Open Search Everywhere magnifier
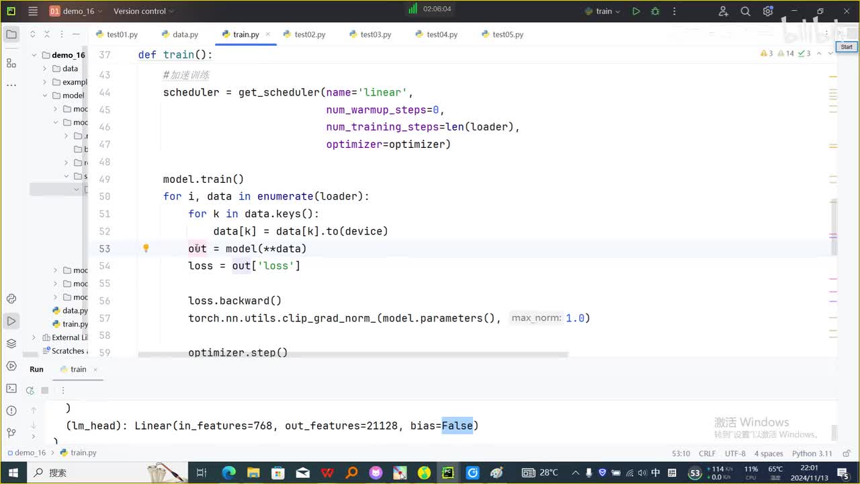Image resolution: width=860 pixels, height=484 pixels. pos(745,11)
